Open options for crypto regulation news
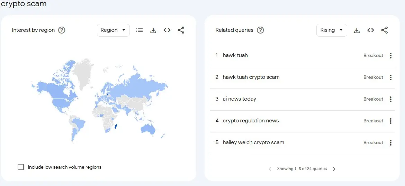 (390, 121)
